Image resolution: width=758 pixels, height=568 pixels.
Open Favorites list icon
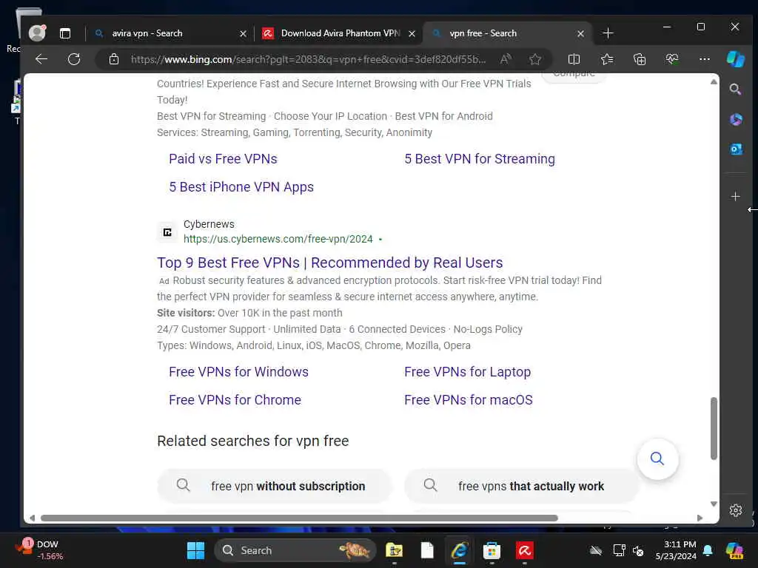tap(607, 59)
